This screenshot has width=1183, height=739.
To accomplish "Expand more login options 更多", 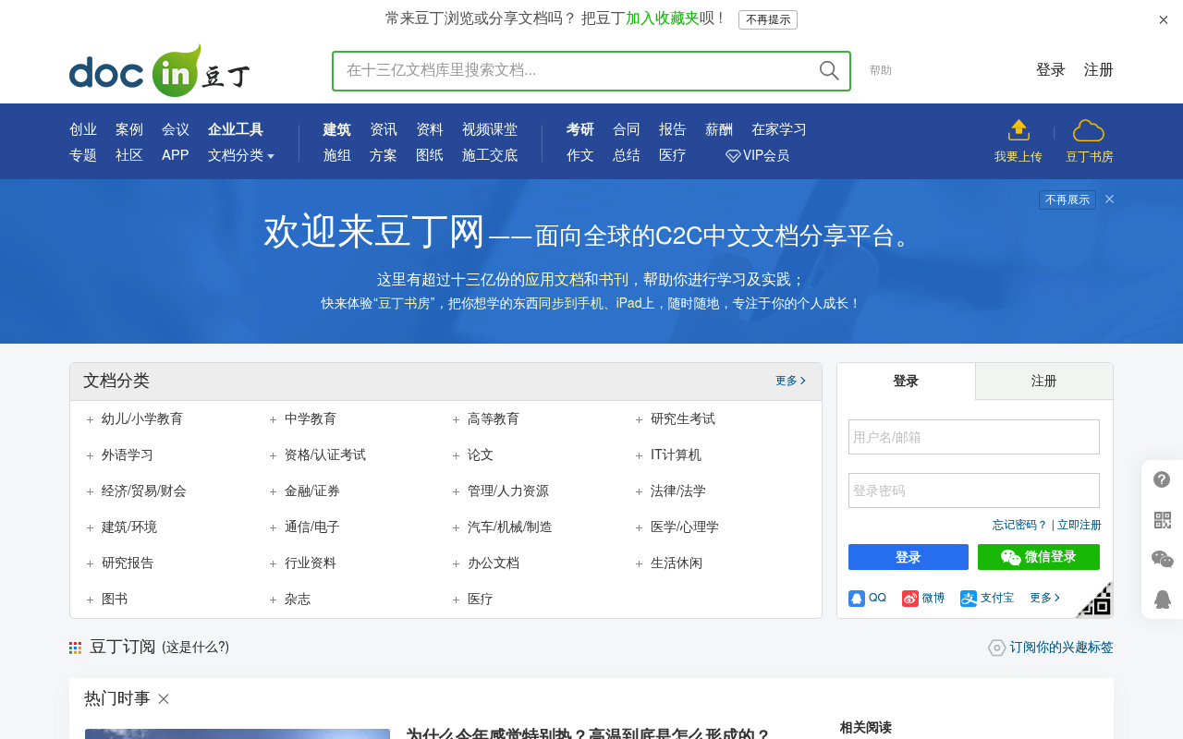I will pyautogui.click(x=1044, y=599).
